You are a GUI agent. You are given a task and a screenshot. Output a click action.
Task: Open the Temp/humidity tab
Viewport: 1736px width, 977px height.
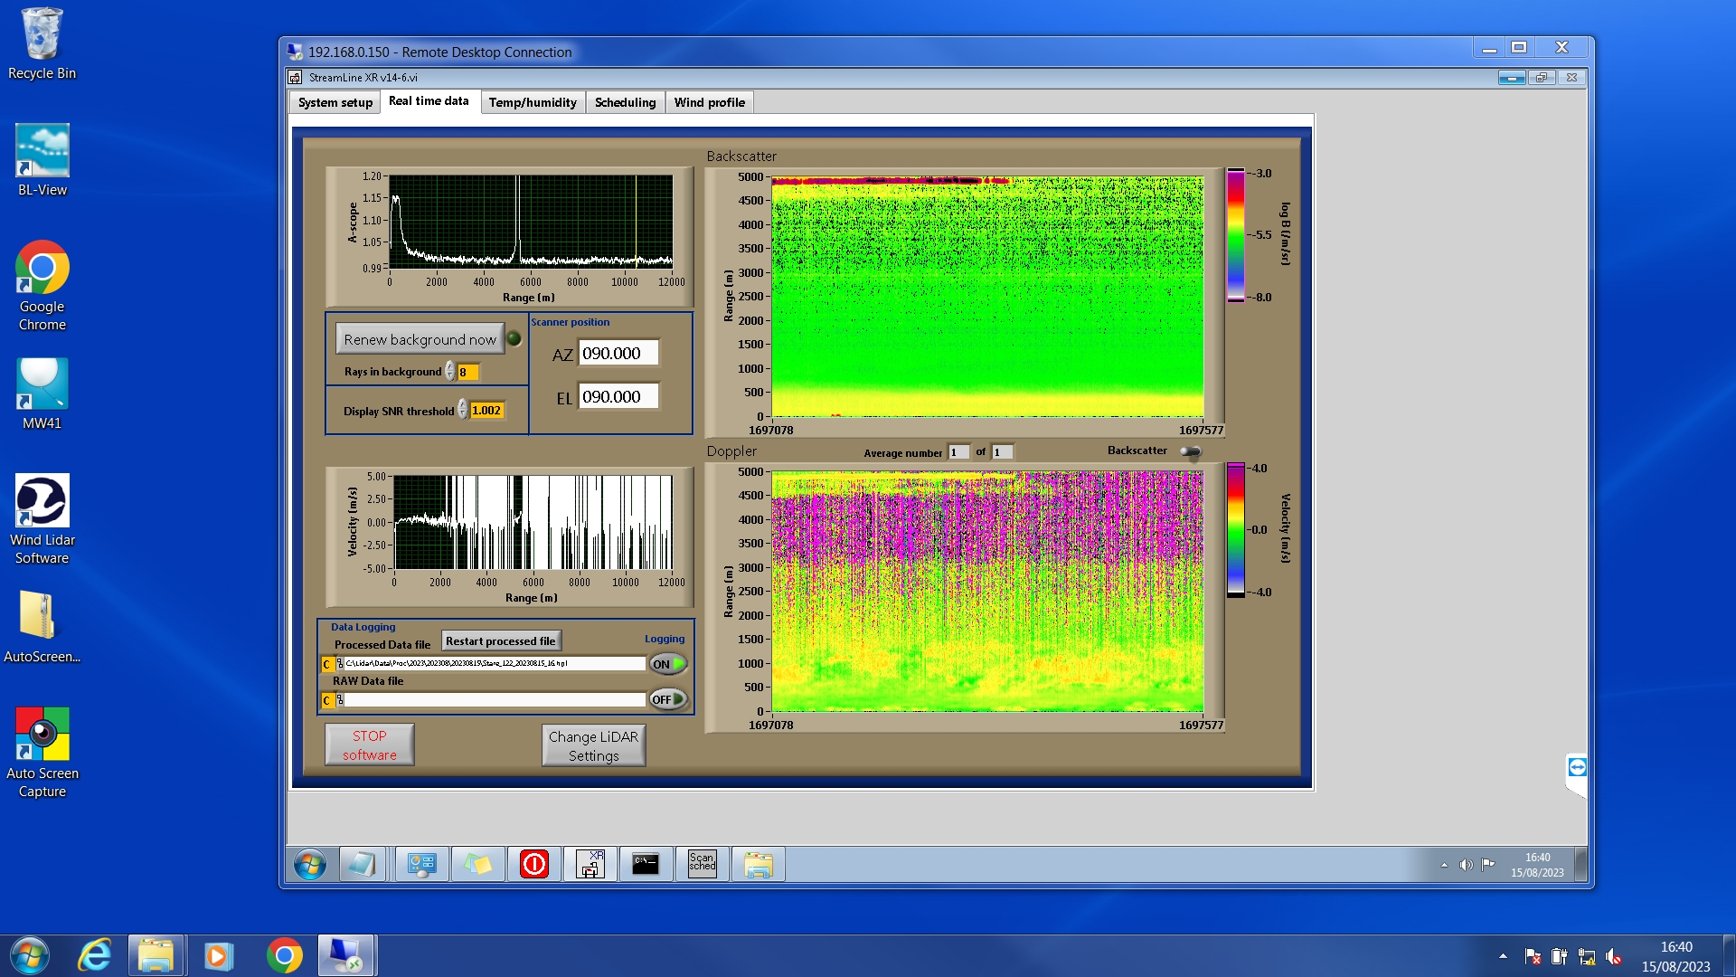click(x=532, y=102)
